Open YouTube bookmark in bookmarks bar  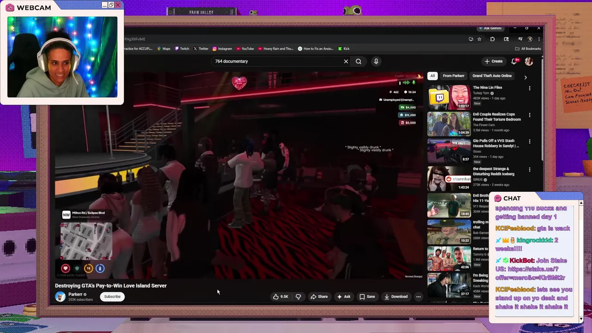tap(245, 49)
